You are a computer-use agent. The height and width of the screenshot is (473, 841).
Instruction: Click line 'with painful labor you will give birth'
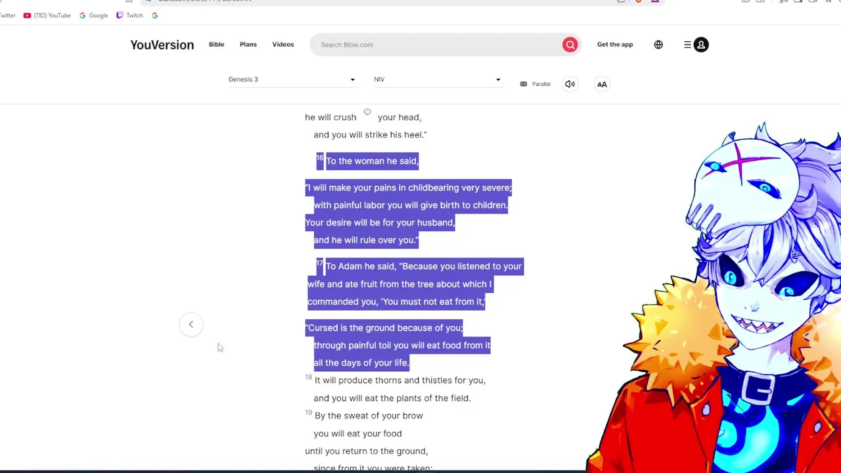pos(411,205)
